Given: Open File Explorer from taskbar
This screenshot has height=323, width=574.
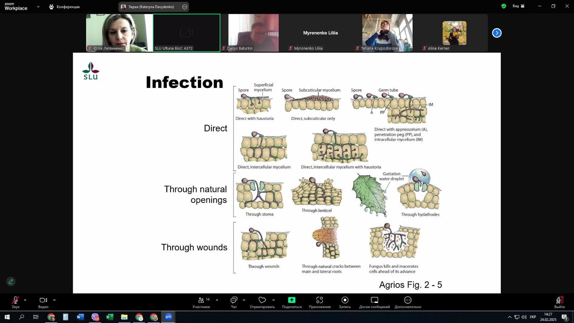Looking at the screenshot, I should pyautogui.click(x=124, y=317).
